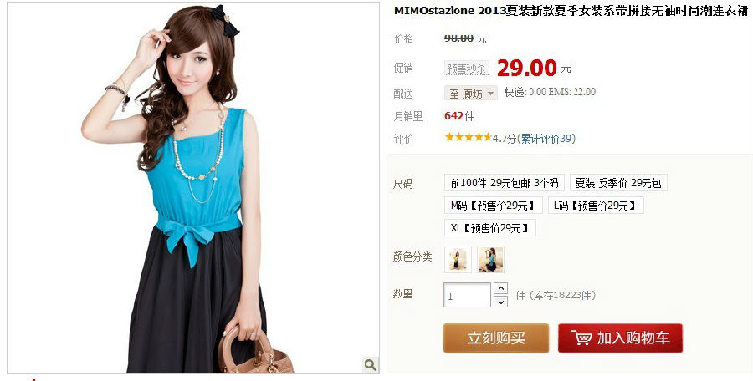This screenshot has height=381, width=753.
Task: Choose size M码【预售价29元】
Action: [493, 206]
